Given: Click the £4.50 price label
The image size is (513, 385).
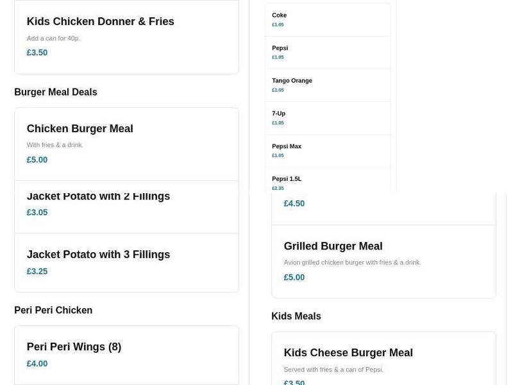Looking at the screenshot, I should 294,203.
